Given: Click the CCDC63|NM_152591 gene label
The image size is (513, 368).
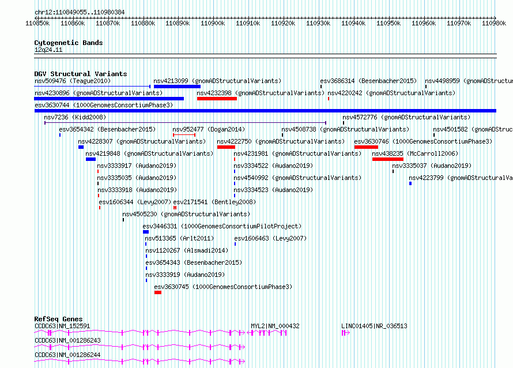Looking at the screenshot, I should [x=62, y=326].
